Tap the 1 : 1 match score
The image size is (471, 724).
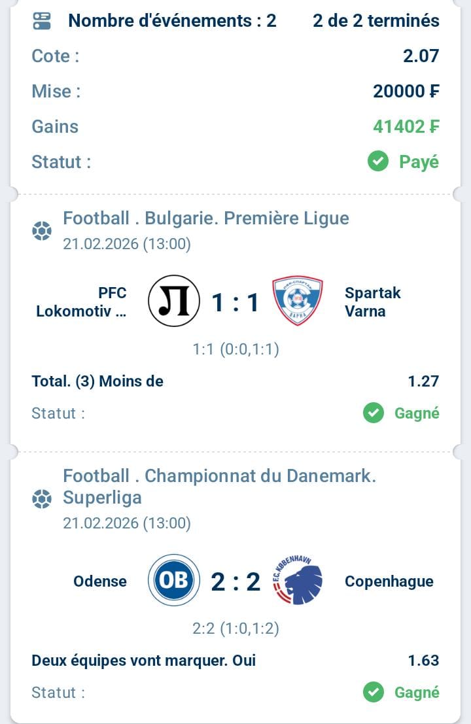(x=235, y=302)
